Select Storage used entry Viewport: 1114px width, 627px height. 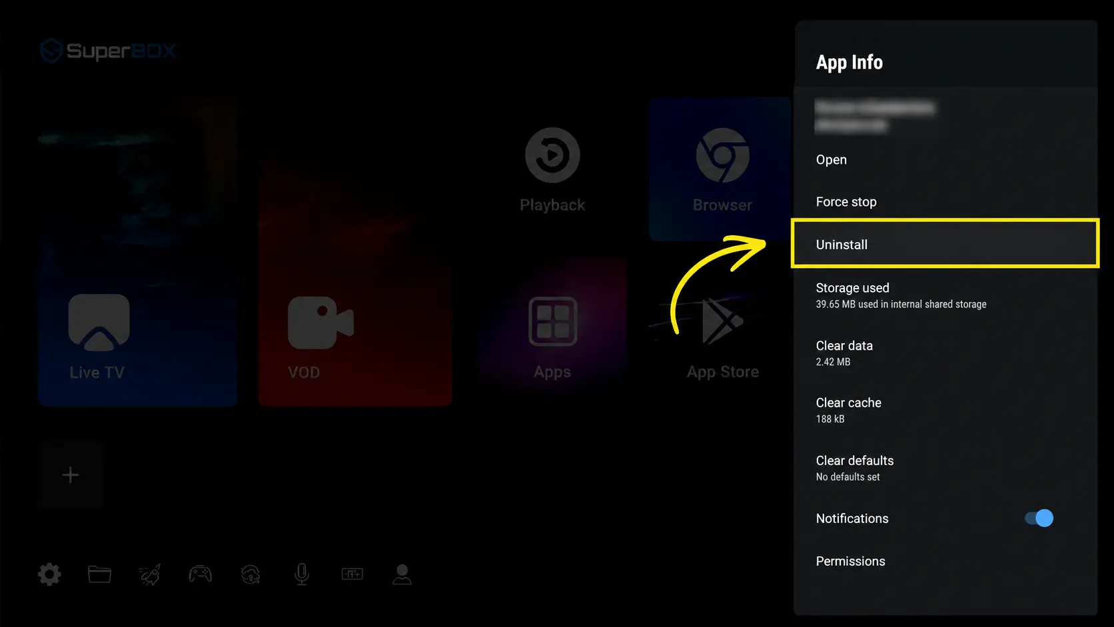(945, 295)
